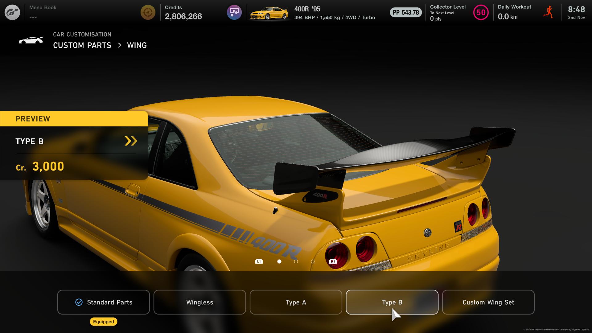Click the 400R '95 car name
Viewport: 592px width, 333px height.
coord(307,9)
